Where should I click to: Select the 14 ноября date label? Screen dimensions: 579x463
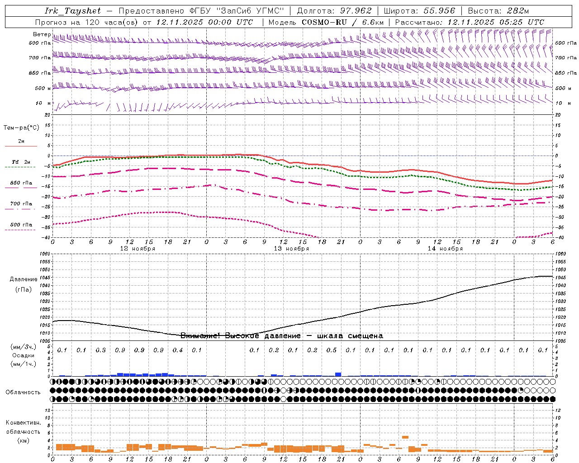[x=445, y=249]
